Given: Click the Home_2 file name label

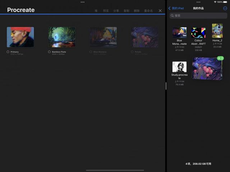Looking at the screenshot, I should point(217,40).
